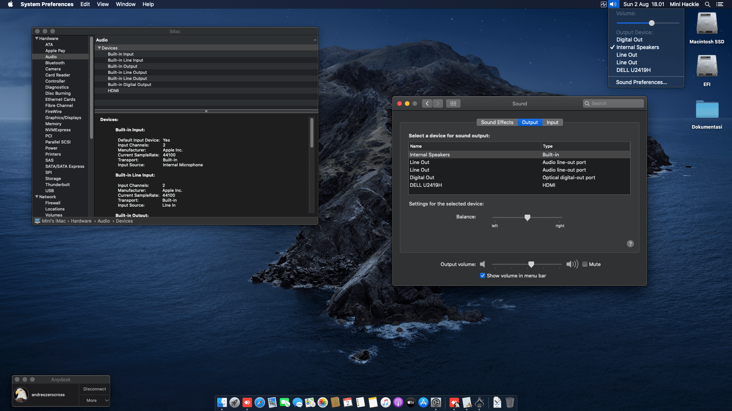Collapse the Hardware tree section

tap(37, 38)
